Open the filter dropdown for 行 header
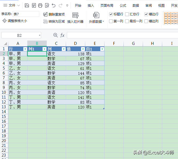Viewport: 178px width, 159px height. [x=25, y=49]
